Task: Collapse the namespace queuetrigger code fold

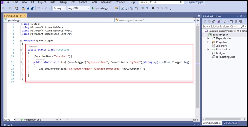Action: pyautogui.click(x=20, y=40)
